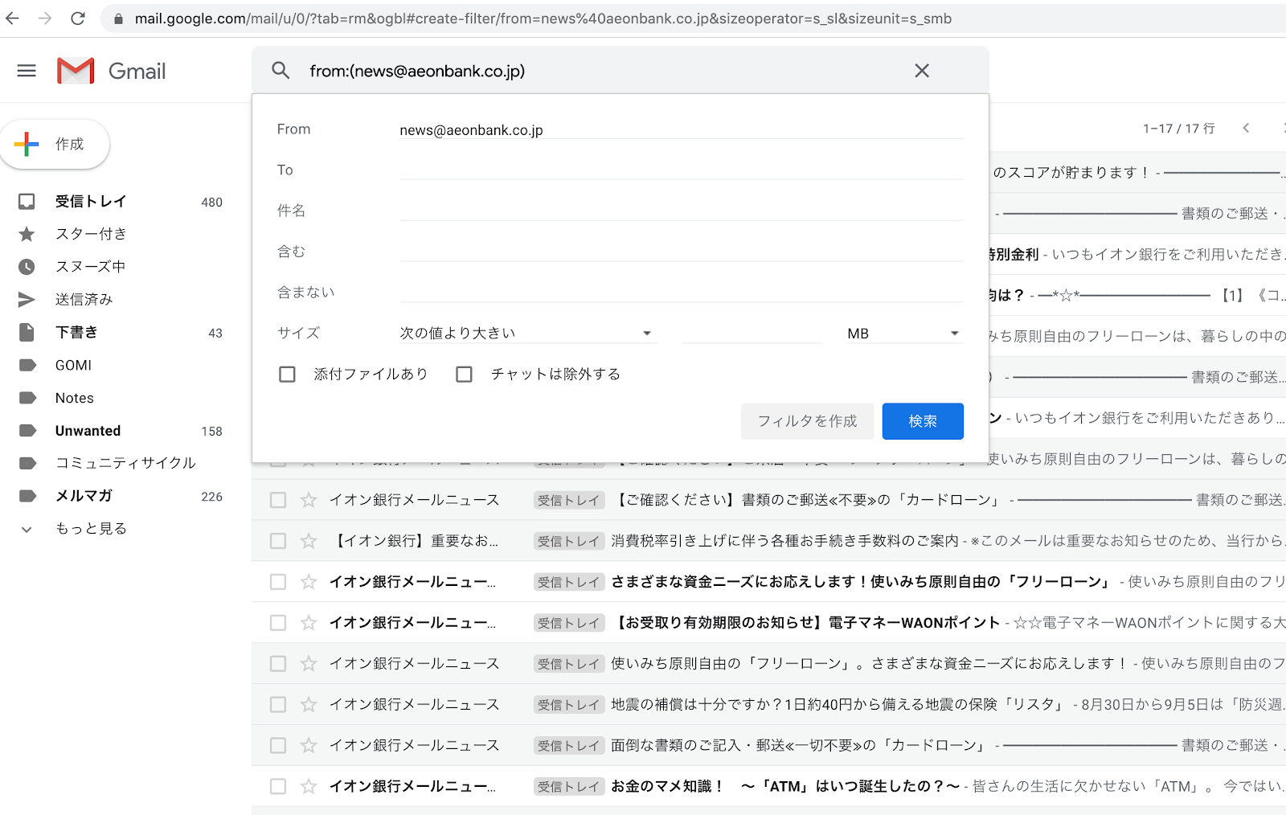Click the browser forward arrow
The width and height of the screenshot is (1286, 815).
pyautogui.click(x=45, y=18)
